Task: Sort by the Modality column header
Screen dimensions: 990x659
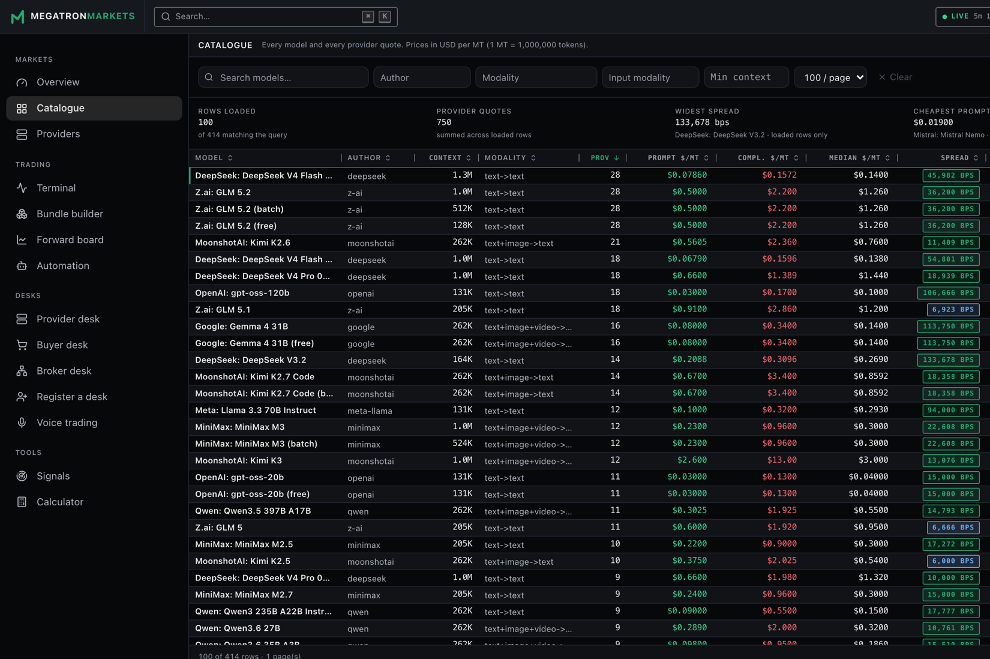Action: [511, 158]
